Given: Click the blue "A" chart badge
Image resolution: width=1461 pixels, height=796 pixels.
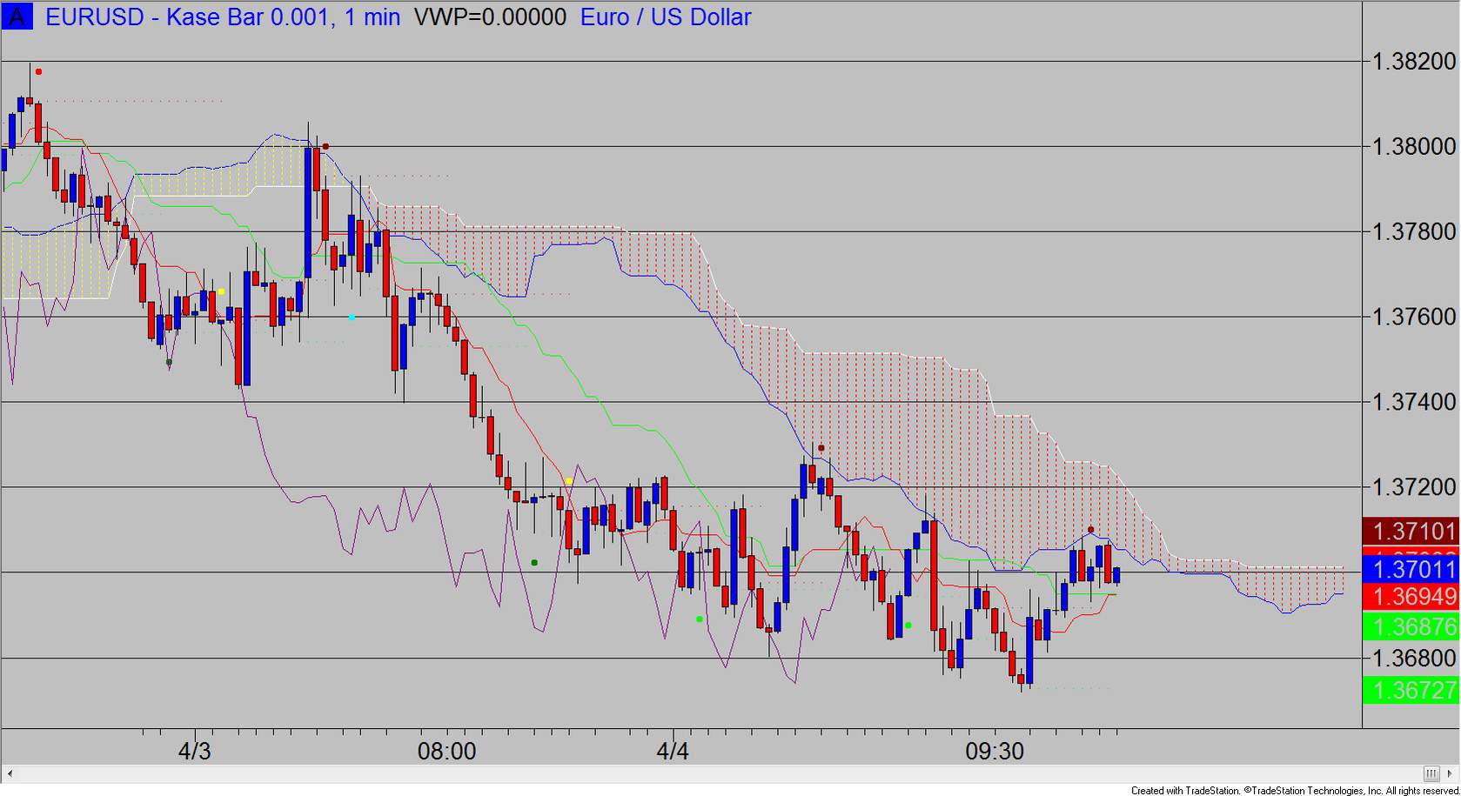Looking at the screenshot, I should [17, 17].
